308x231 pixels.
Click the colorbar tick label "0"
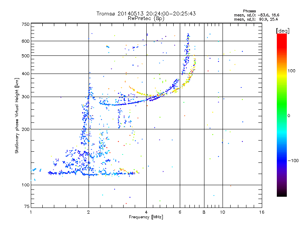coord(289,115)
